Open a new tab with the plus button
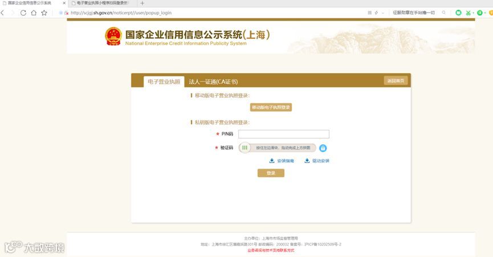 (x=142, y=3)
